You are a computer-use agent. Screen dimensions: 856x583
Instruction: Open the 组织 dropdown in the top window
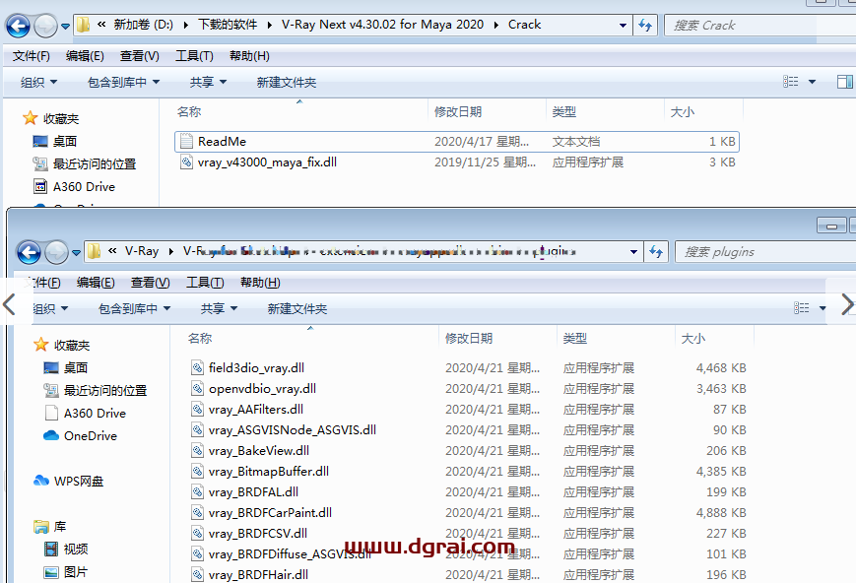tap(38, 83)
